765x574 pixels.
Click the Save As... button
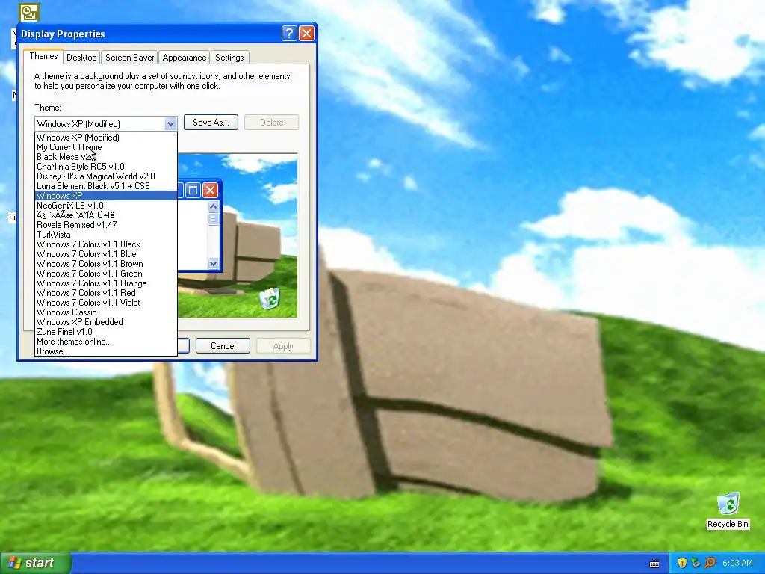pos(211,123)
